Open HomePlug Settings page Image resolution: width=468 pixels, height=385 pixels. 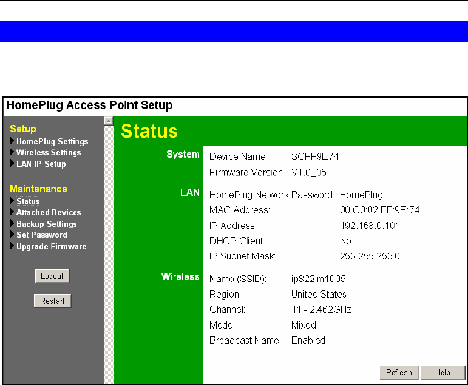[52, 141]
